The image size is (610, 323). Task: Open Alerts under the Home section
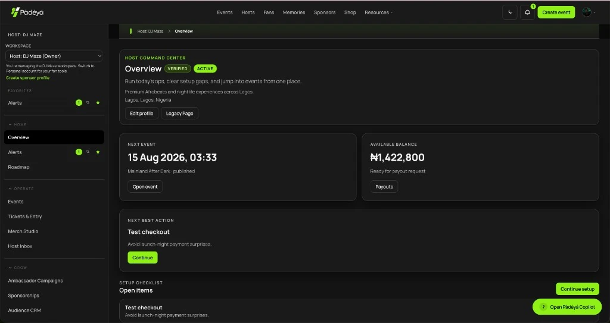15,152
